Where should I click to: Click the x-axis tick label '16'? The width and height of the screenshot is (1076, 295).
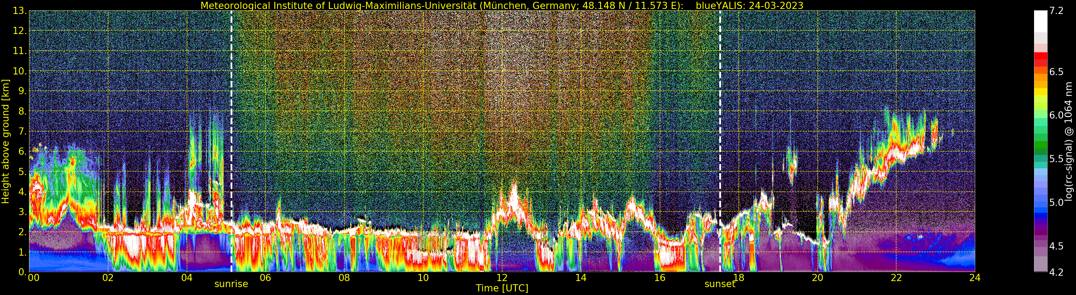coord(660,277)
